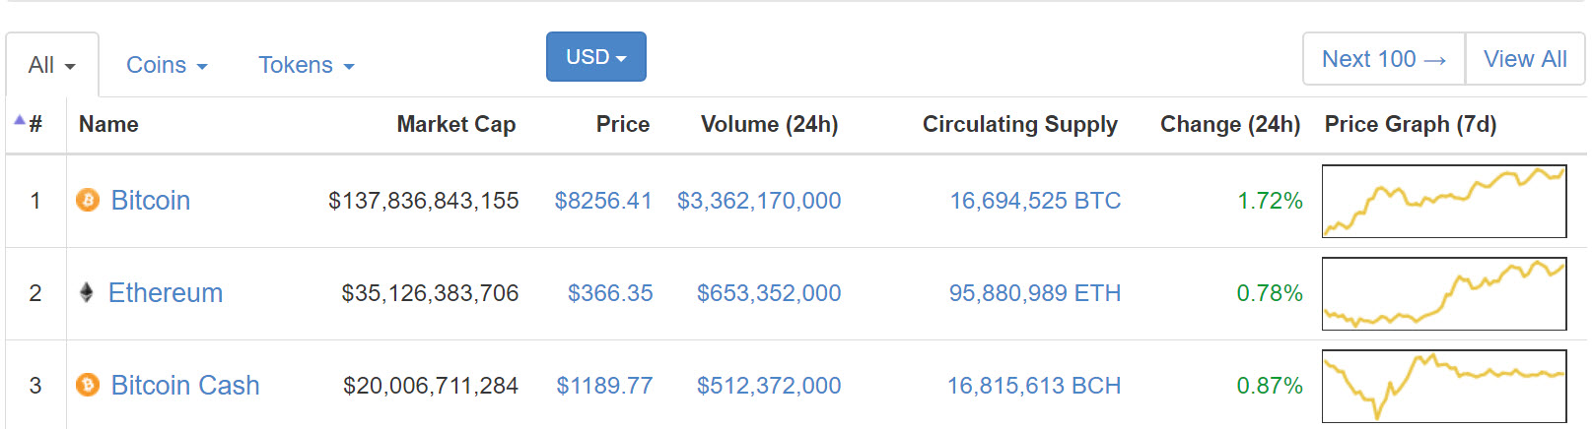The width and height of the screenshot is (1592, 429).
Task: Open the Bitcoin name link
Action: click(150, 201)
